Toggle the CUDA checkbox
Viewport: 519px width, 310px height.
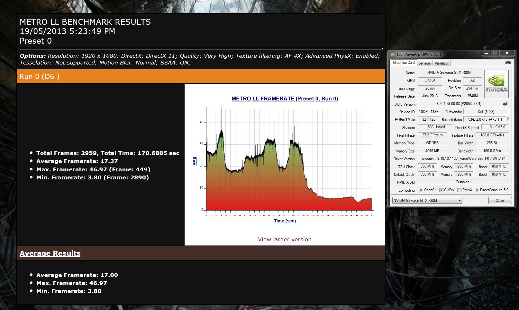[x=441, y=190]
